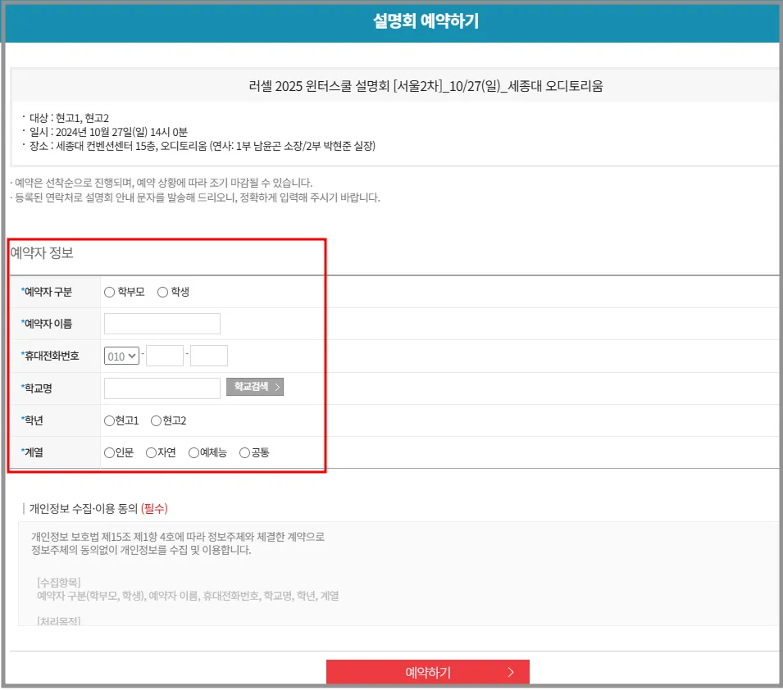
Task: Click the [수집항목] text in consent box
Action: point(59,583)
